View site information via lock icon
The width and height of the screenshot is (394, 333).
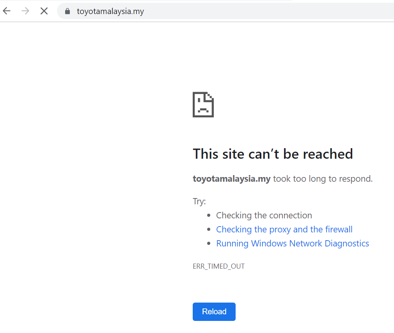(x=67, y=11)
